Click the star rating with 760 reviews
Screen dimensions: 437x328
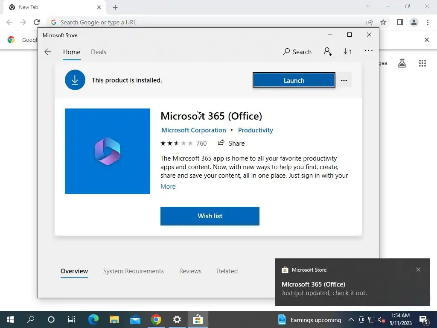(x=184, y=143)
